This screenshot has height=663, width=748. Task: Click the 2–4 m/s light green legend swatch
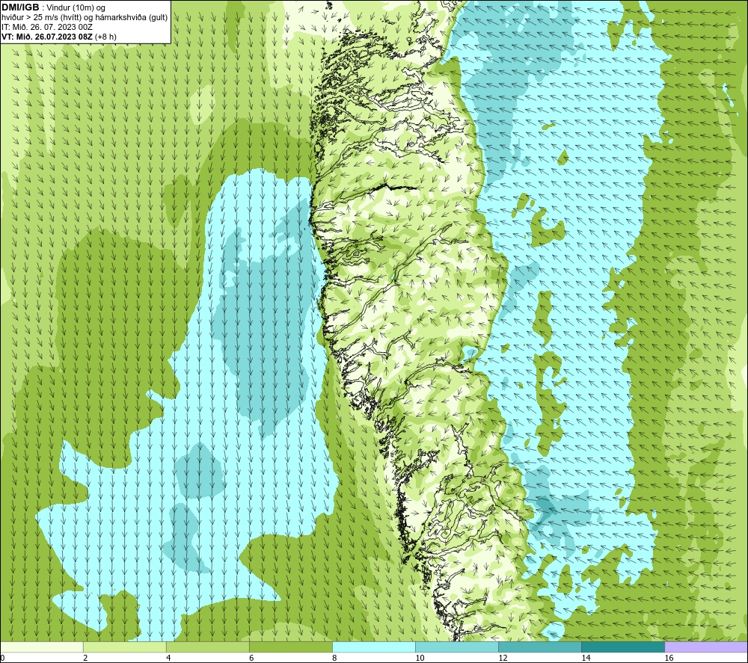coord(125,647)
